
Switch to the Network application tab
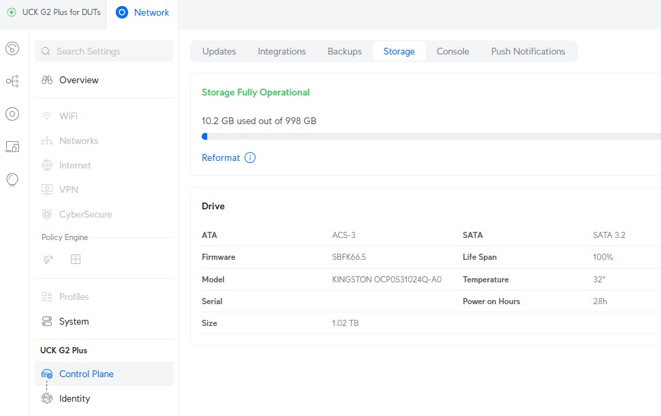click(142, 12)
